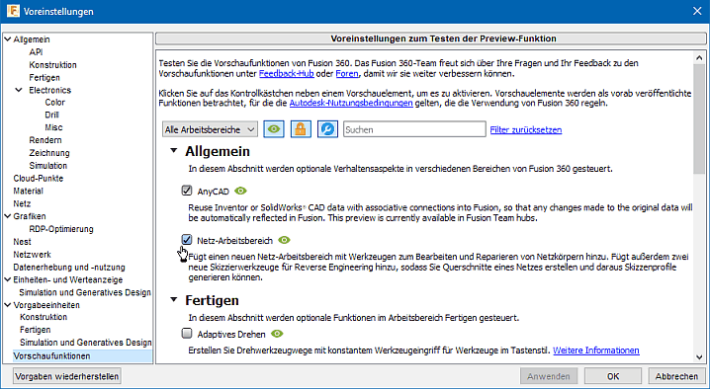Click the OK button
This screenshot has height=389, width=710.
click(x=613, y=376)
